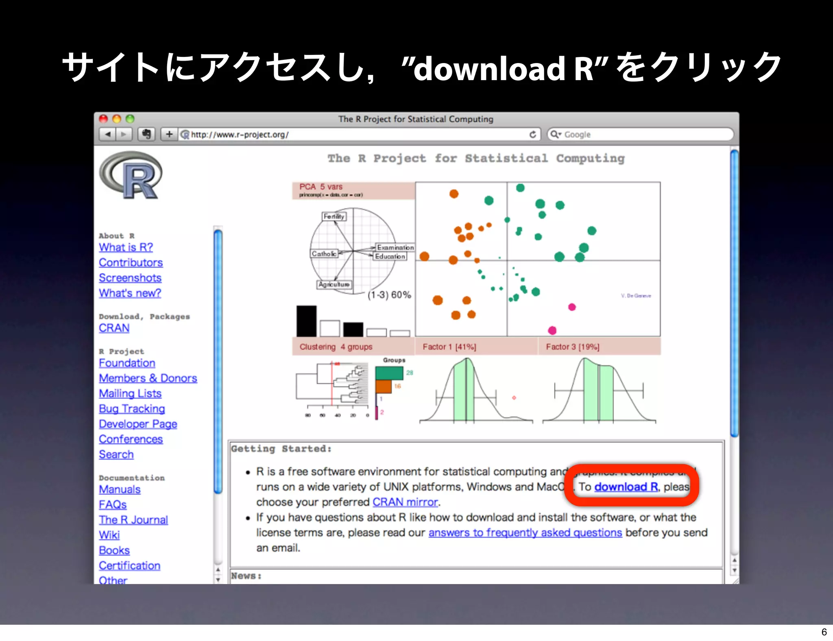
Task: Click the 'Getting Started:' heading
Action: (281, 449)
